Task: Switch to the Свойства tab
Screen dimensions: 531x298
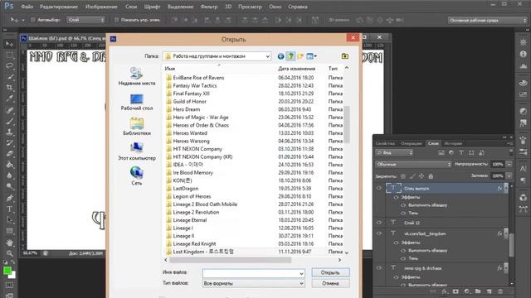Action: click(385, 143)
